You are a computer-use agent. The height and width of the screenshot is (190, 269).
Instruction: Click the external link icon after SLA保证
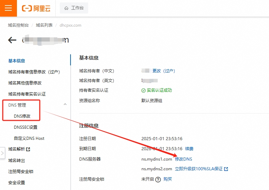[x=226, y=169]
